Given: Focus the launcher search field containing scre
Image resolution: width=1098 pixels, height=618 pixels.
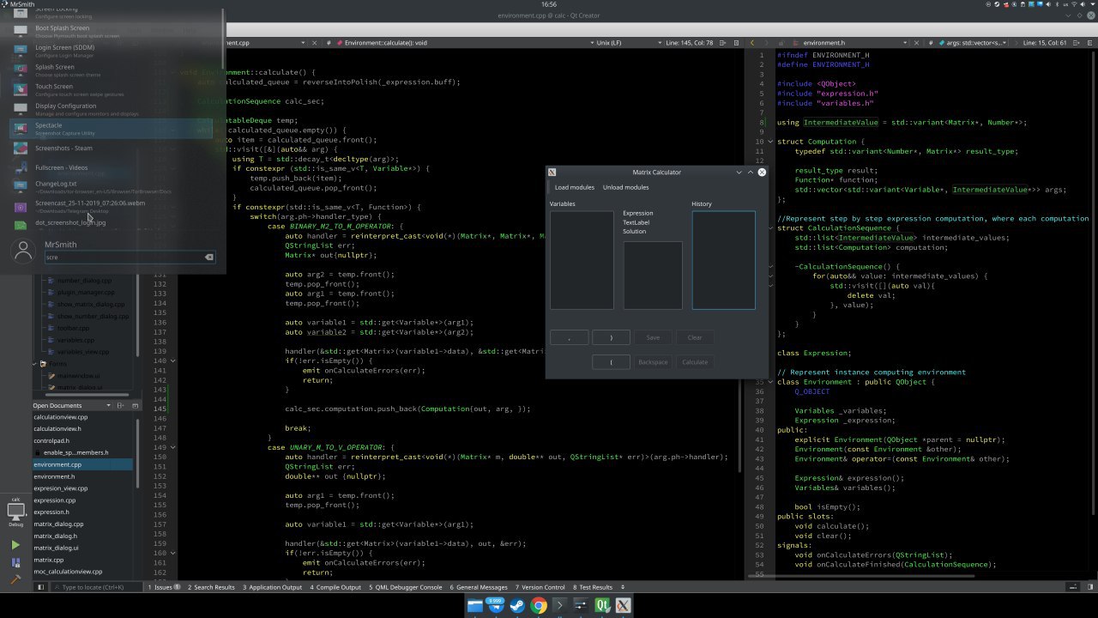Looking at the screenshot, I should (129, 257).
